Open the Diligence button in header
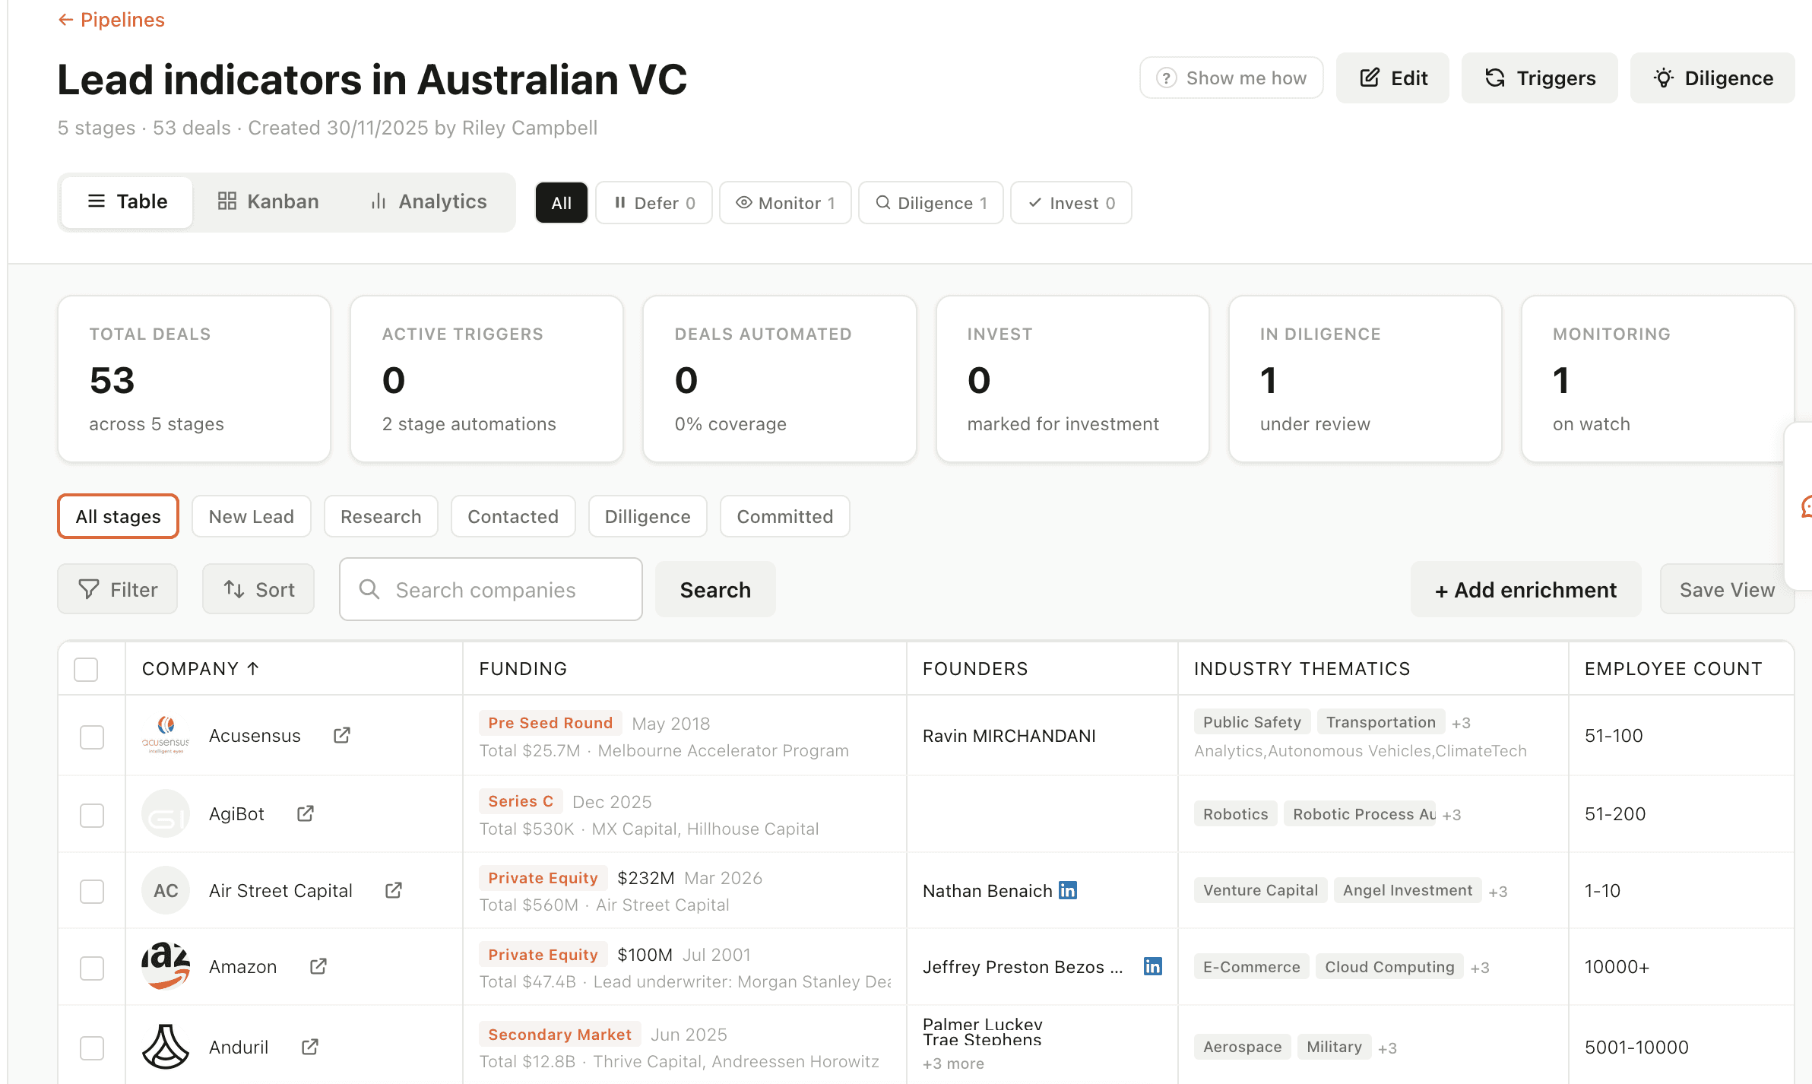This screenshot has width=1812, height=1084. click(x=1712, y=78)
